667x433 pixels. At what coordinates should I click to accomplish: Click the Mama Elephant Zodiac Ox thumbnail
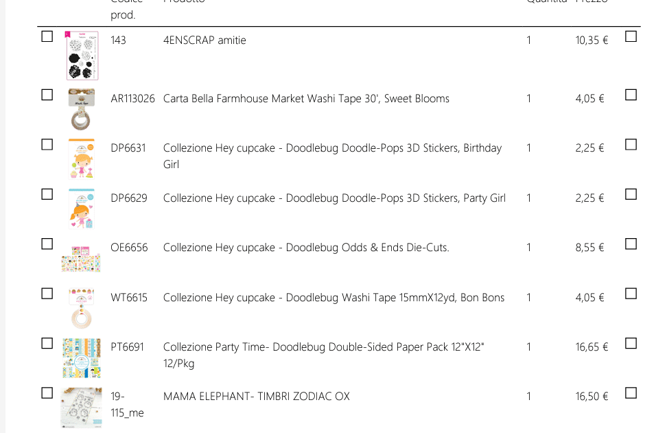pos(82,408)
